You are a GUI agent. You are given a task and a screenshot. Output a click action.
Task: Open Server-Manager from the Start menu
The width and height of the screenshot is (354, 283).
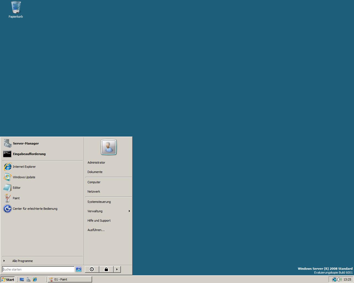tap(26, 143)
